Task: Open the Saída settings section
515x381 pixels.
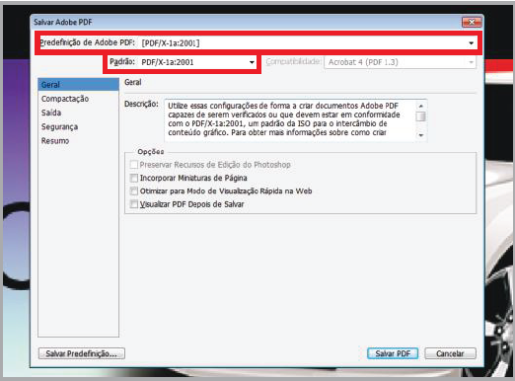Action: [x=51, y=113]
